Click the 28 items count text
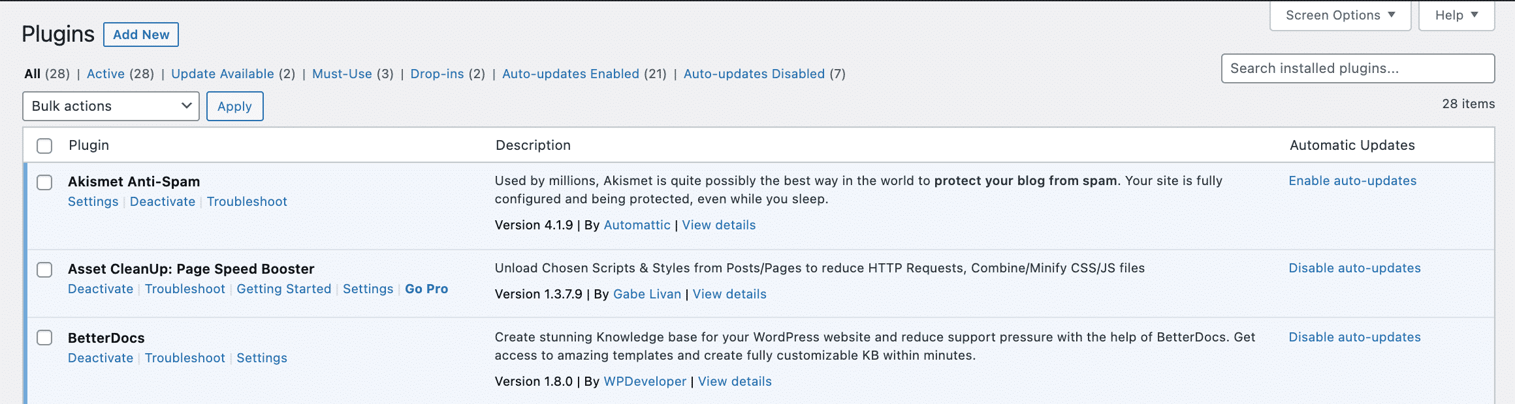This screenshot has width=1515, height=404. tap(1469, 104)
